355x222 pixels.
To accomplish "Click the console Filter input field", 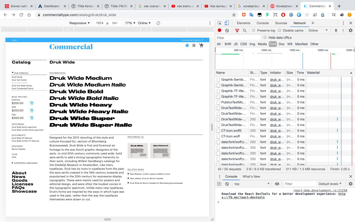I will click(300, 184).
